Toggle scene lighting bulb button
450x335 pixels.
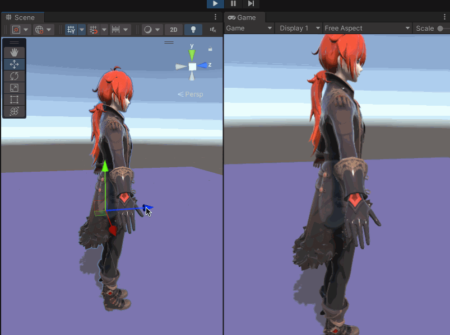(x=193, y=30)
